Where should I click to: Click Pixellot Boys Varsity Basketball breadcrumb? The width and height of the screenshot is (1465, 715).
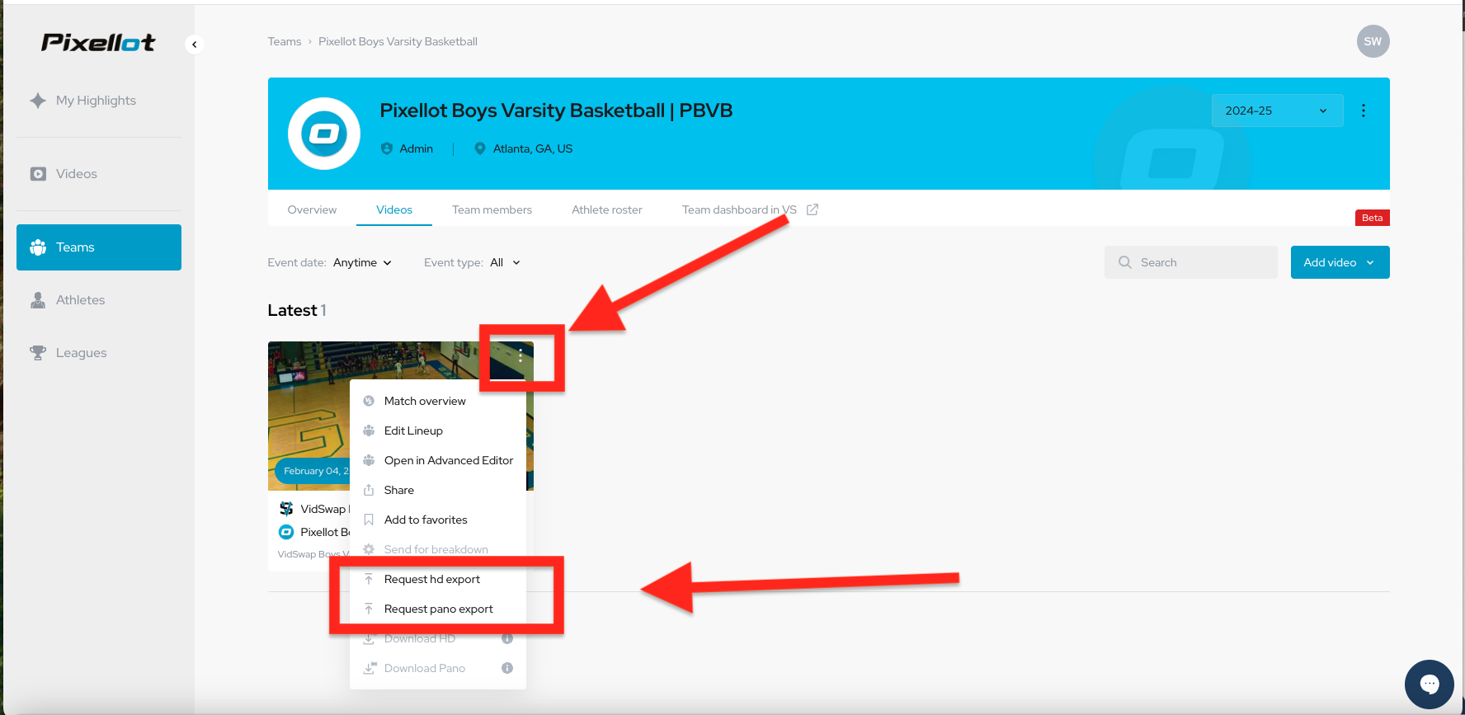click(398, 41)
